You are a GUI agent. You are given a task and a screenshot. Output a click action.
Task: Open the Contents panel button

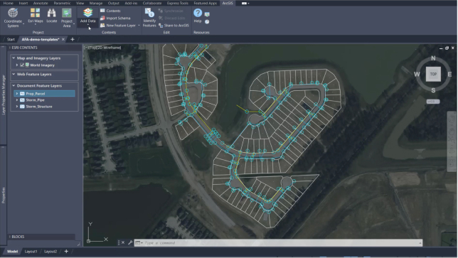pos(110,11)
